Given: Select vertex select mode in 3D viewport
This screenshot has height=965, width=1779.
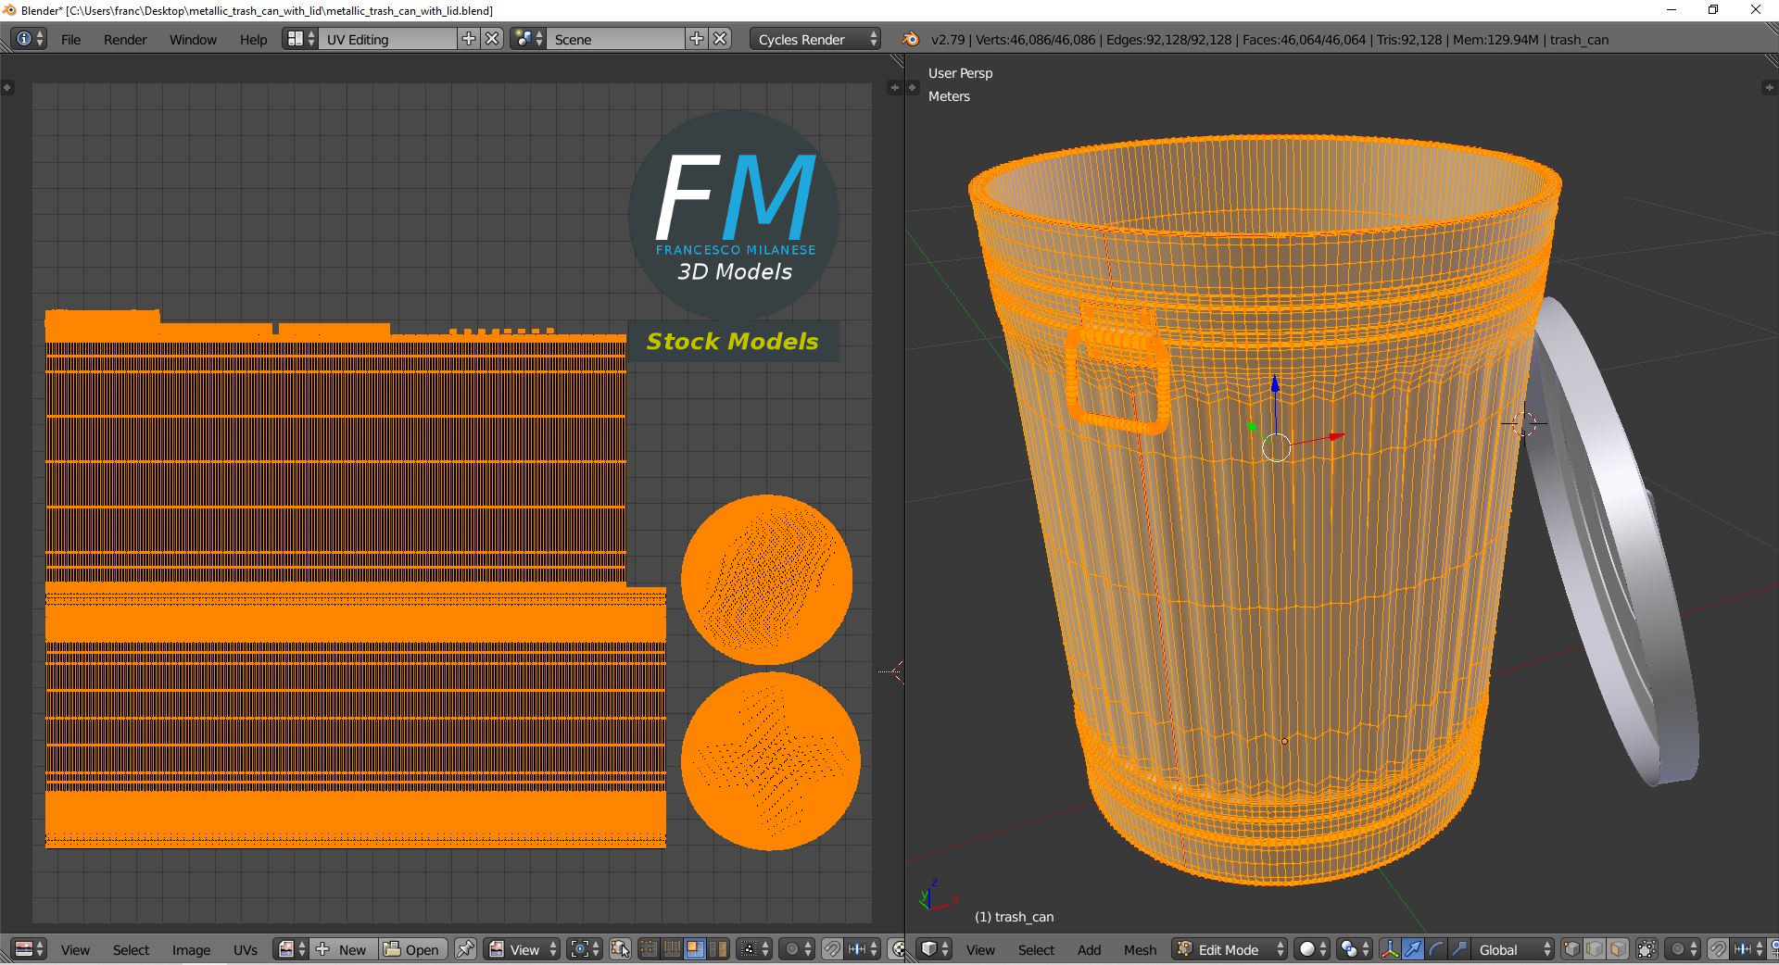Looking at the screenshot, I should pyautogui.click(x=1571, y=949).
